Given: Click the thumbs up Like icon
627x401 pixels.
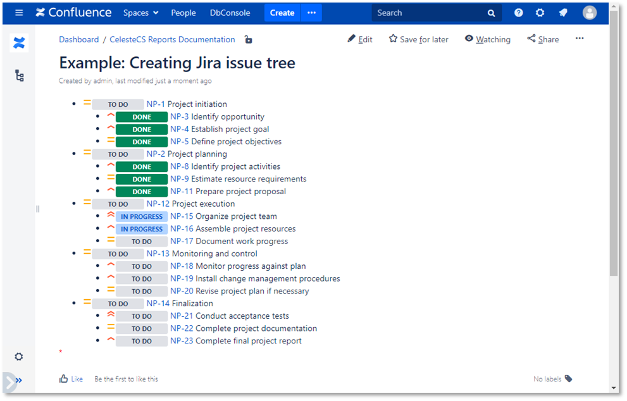Looking at the screenshot, I should [63, 379].
